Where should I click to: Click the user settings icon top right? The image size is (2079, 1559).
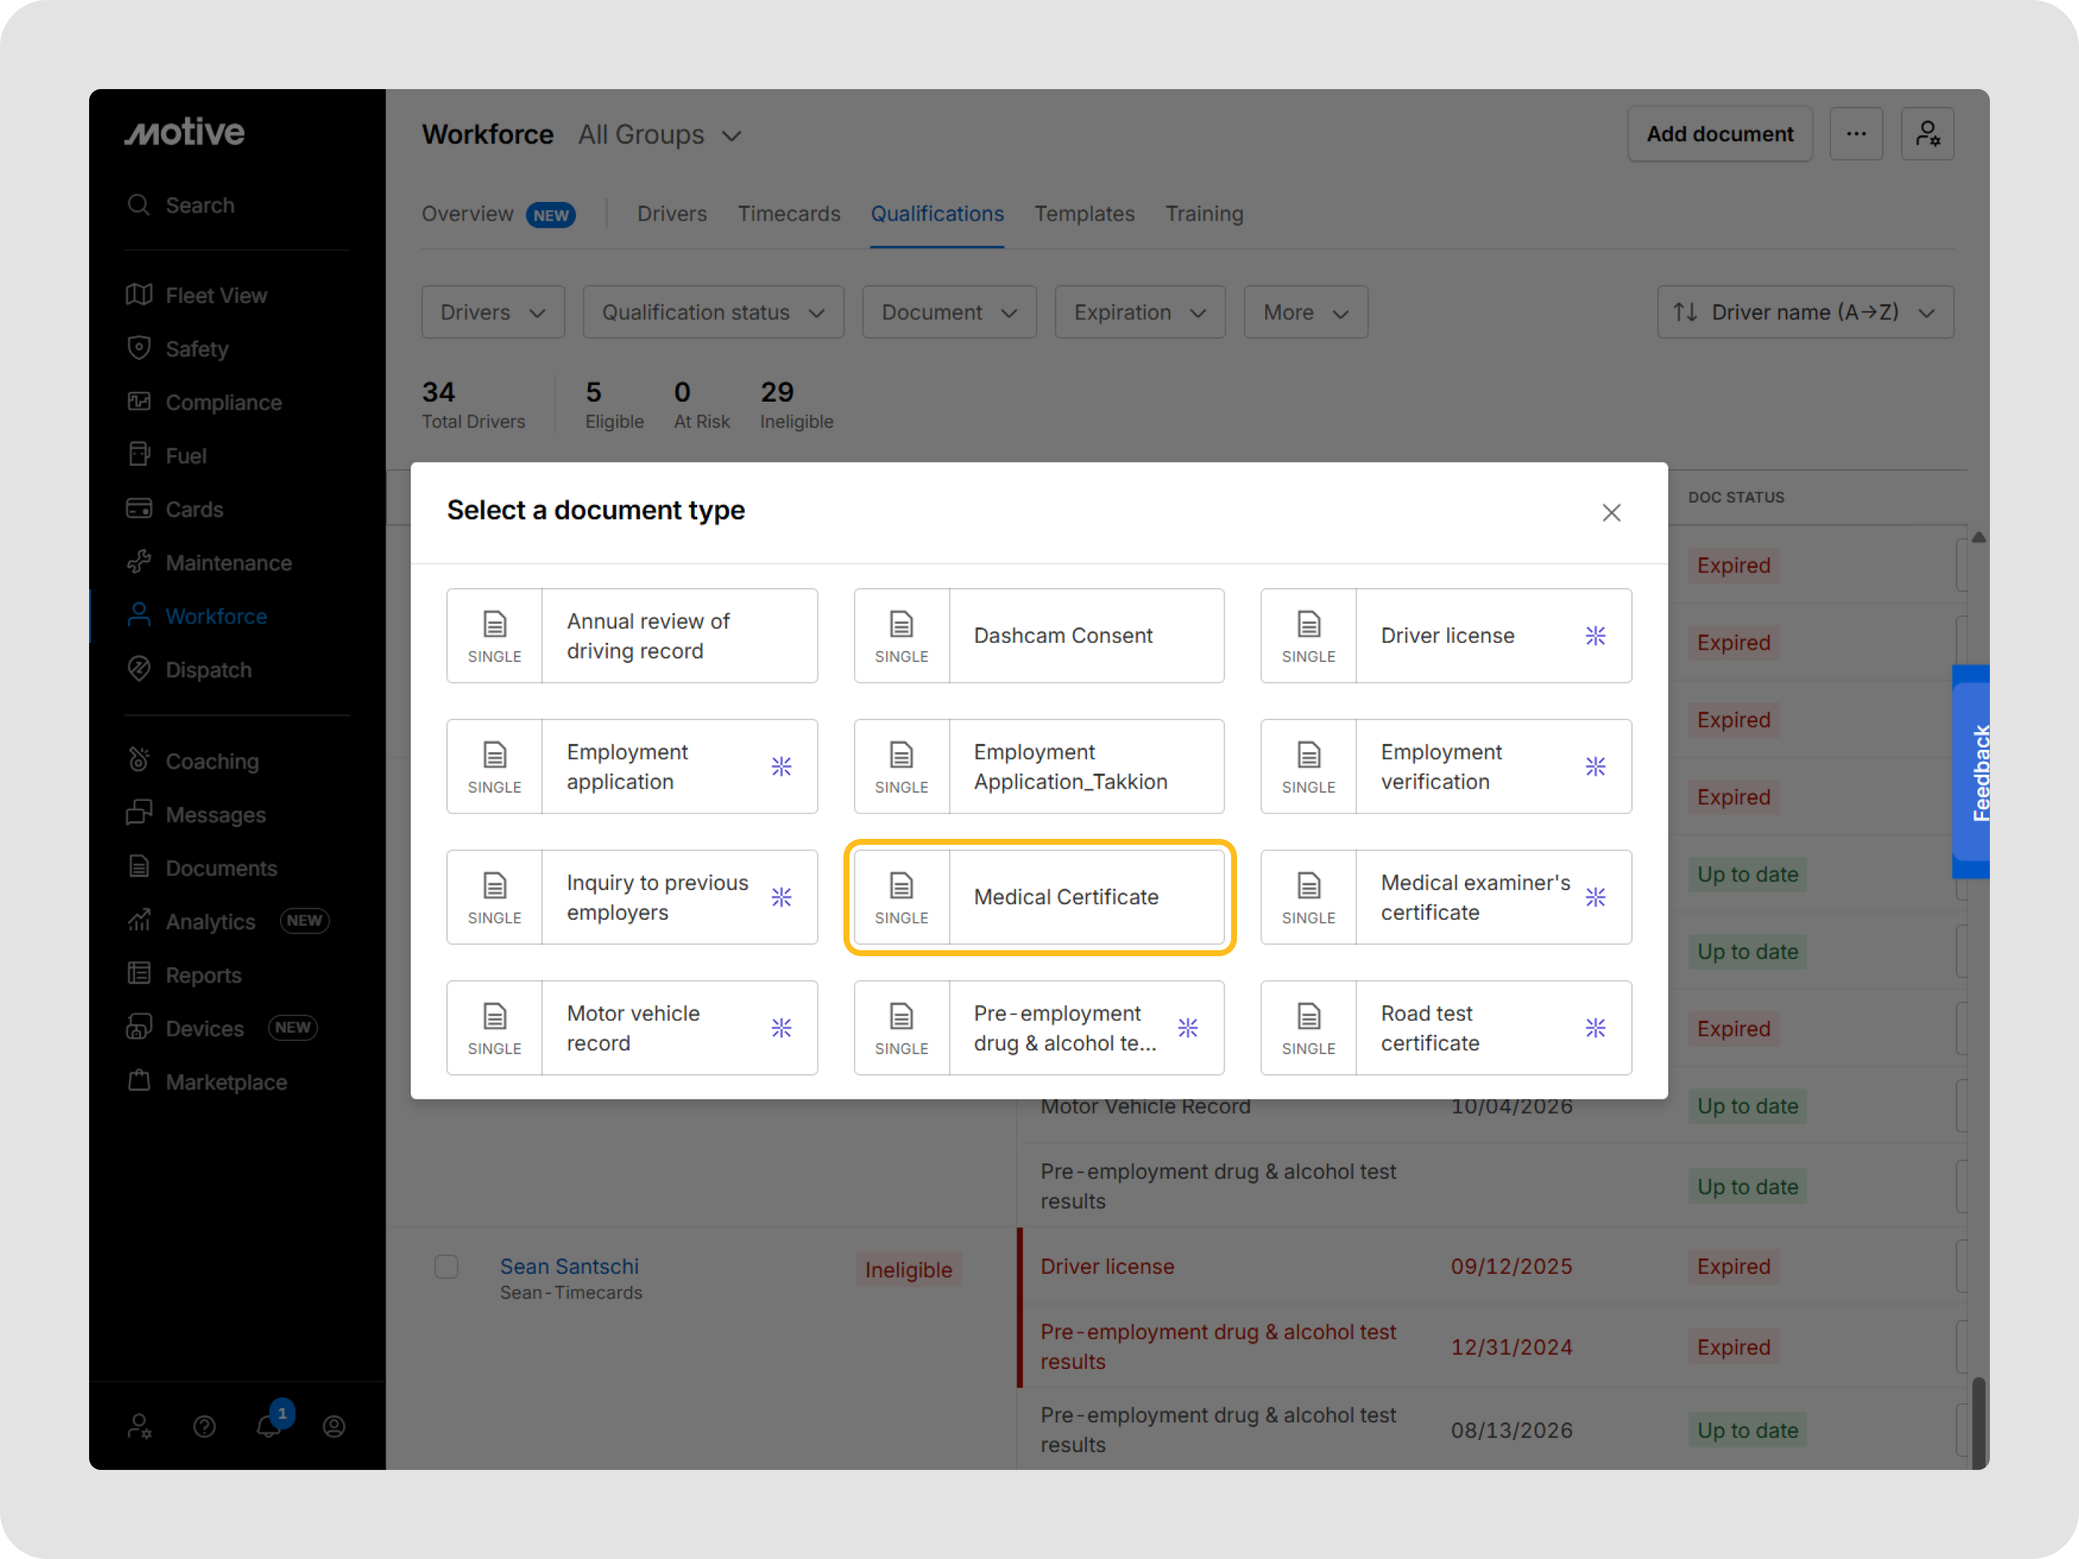[1927, 134]
